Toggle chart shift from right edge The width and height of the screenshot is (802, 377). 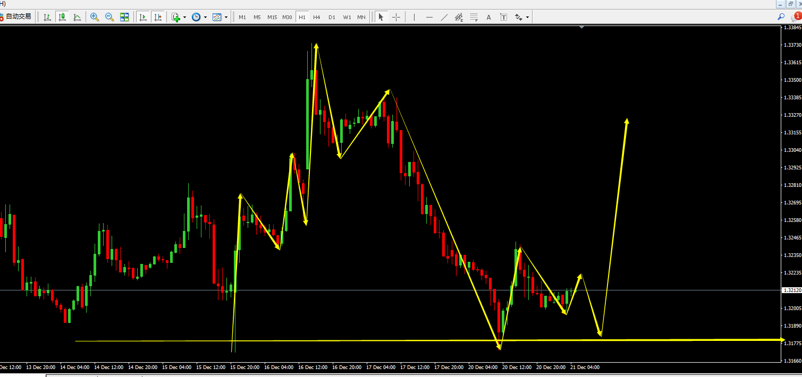(x=158, y=17)
